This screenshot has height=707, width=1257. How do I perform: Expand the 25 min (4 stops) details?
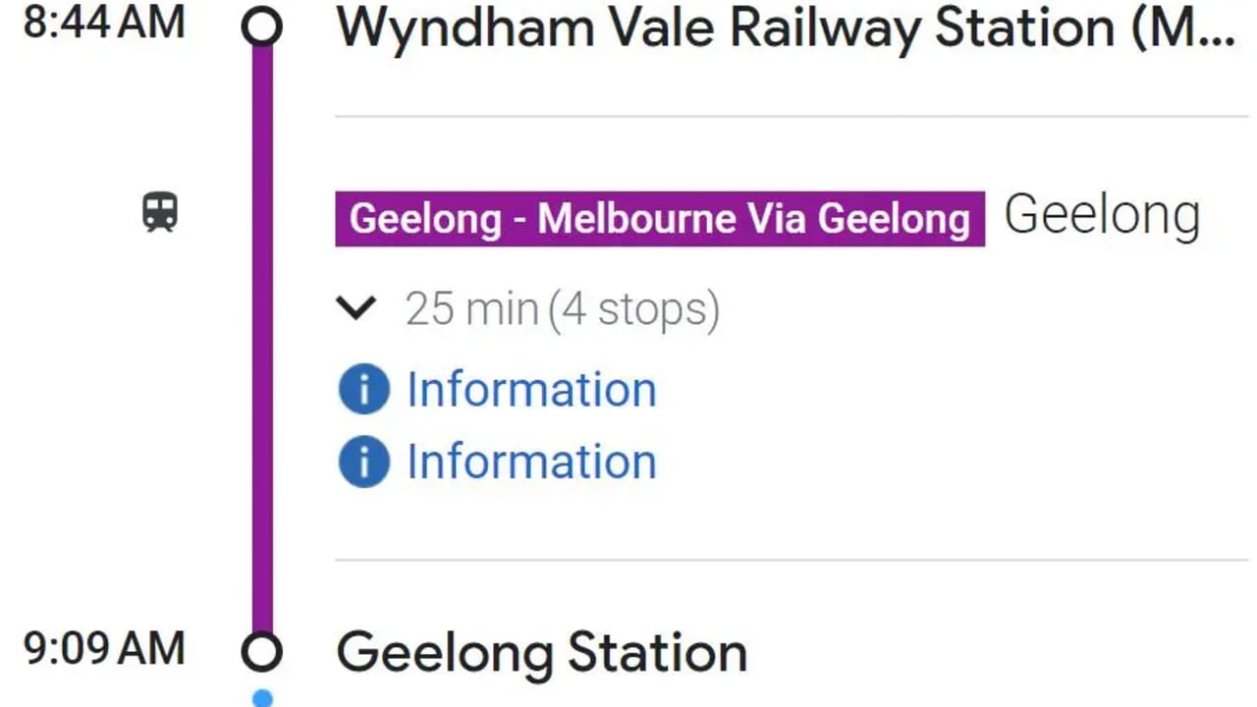(x=562, y=309)
